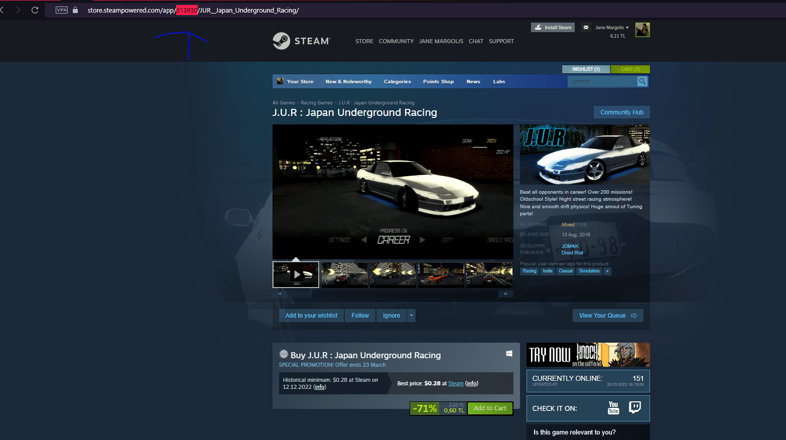Open the Your Store menu
786x440 pixels.
[x=300, y=81]
